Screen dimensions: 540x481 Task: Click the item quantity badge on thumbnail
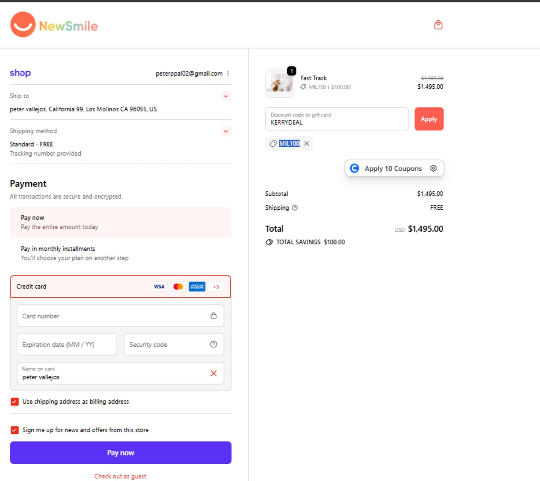pos(292,71)
